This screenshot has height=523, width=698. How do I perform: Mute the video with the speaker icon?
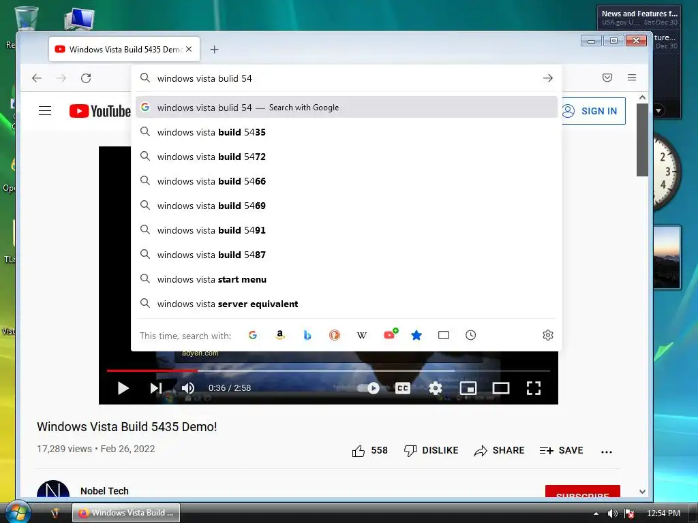[188, 388]
